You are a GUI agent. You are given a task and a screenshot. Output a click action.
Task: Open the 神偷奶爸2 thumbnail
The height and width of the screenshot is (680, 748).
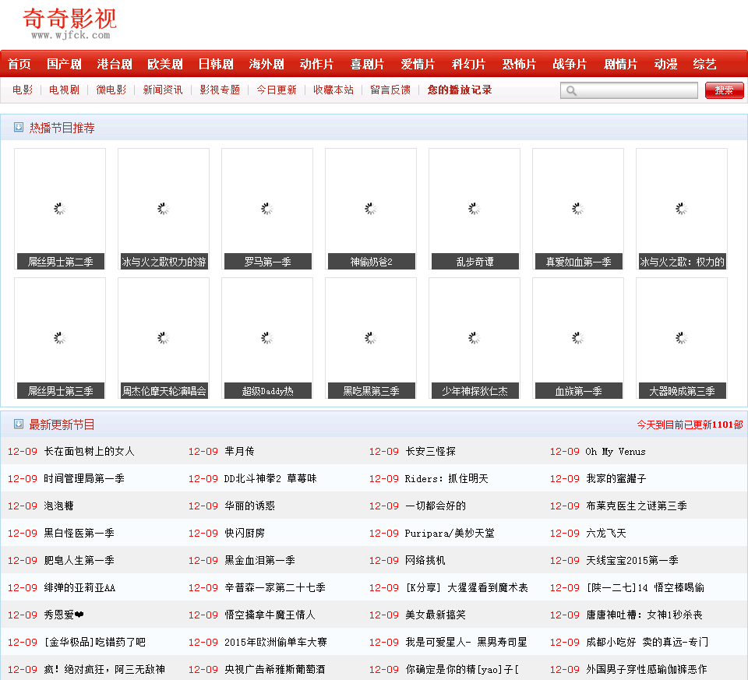371,209
